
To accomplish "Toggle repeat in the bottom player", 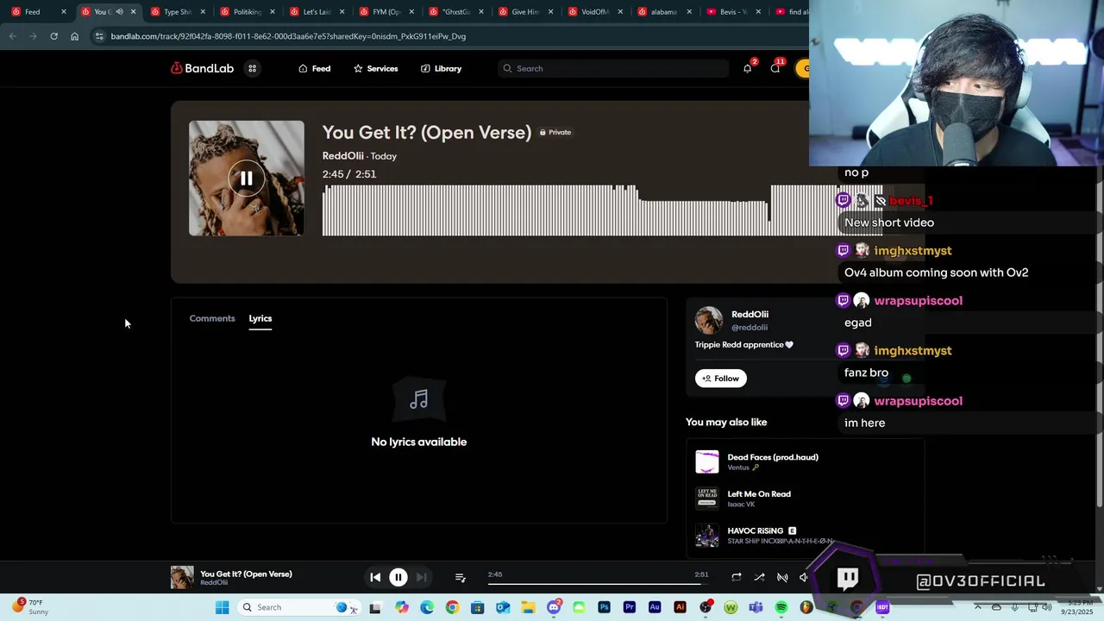I will pyautogui.click(x=737, y=577).
